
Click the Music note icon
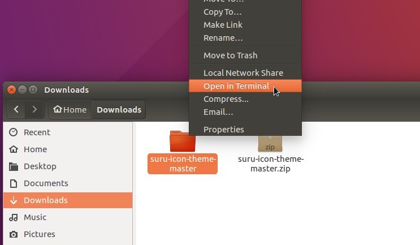(x=14, y=217)
